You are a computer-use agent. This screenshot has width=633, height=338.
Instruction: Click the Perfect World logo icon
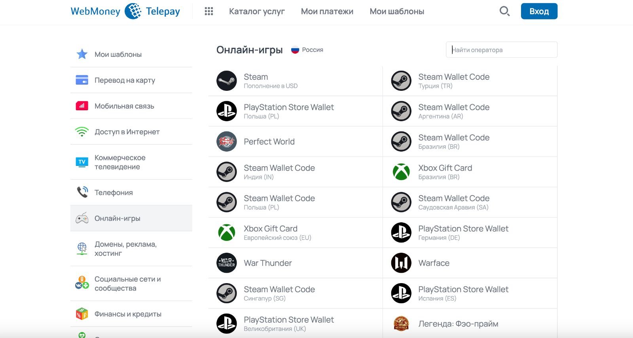(227, 141)
